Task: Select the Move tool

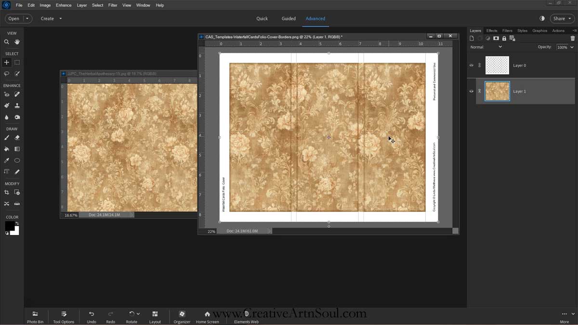Action: pos(7,62)
